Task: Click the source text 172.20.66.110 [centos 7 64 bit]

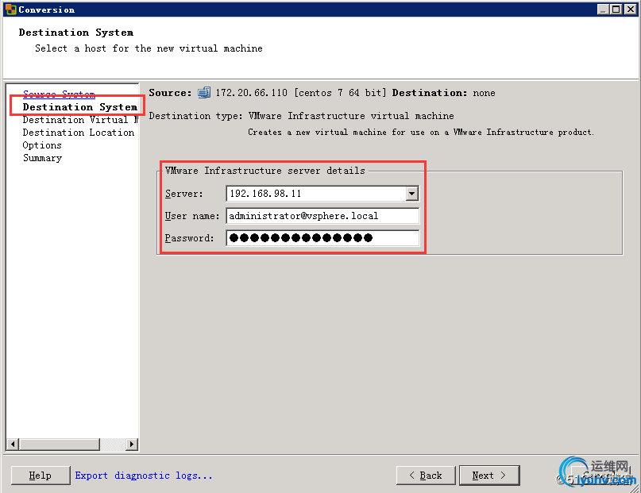Action: click(301, 93)
